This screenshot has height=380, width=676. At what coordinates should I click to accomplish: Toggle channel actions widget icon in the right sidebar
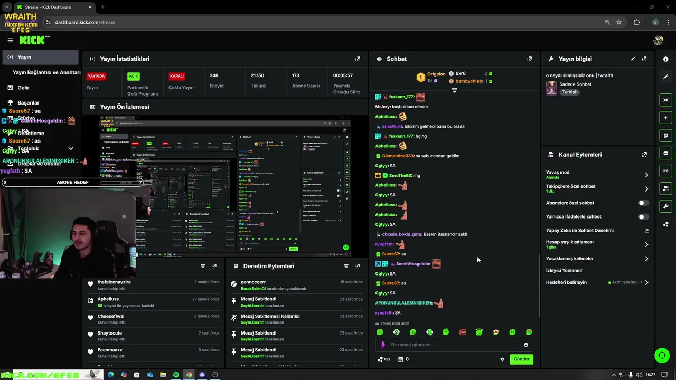click(666, 188)
